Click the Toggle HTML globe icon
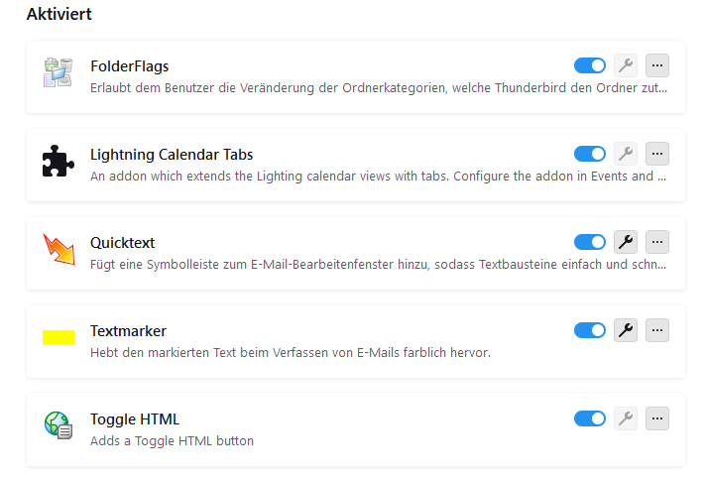This screenshot has height=477, width=705. coord(59,426)
